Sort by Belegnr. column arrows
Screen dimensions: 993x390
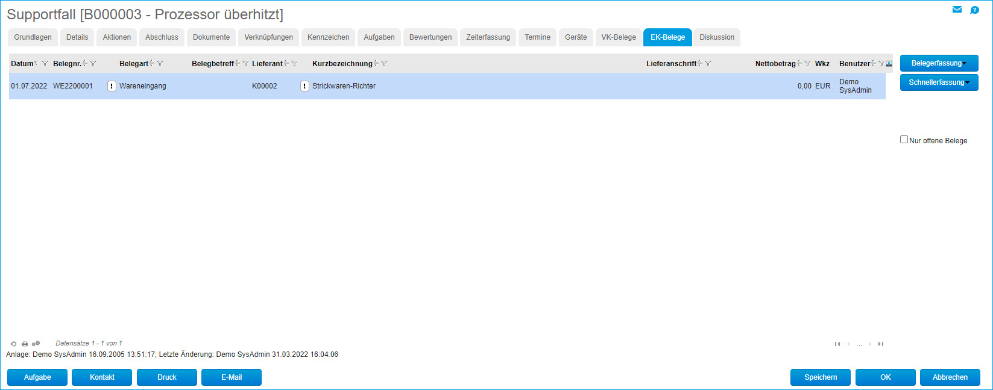coord(85,63)
